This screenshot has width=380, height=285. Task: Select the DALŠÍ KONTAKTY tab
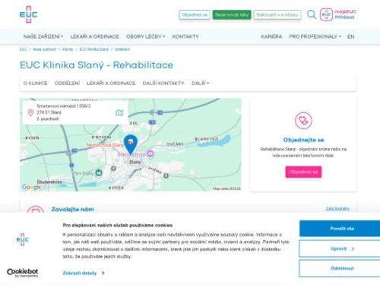(x=163, y=83)
